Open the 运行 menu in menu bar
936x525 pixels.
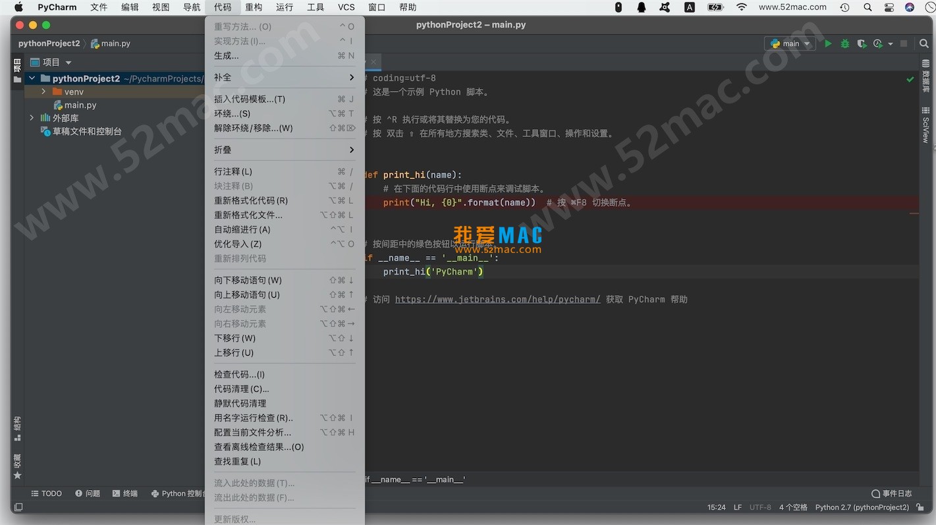(285, 7)
